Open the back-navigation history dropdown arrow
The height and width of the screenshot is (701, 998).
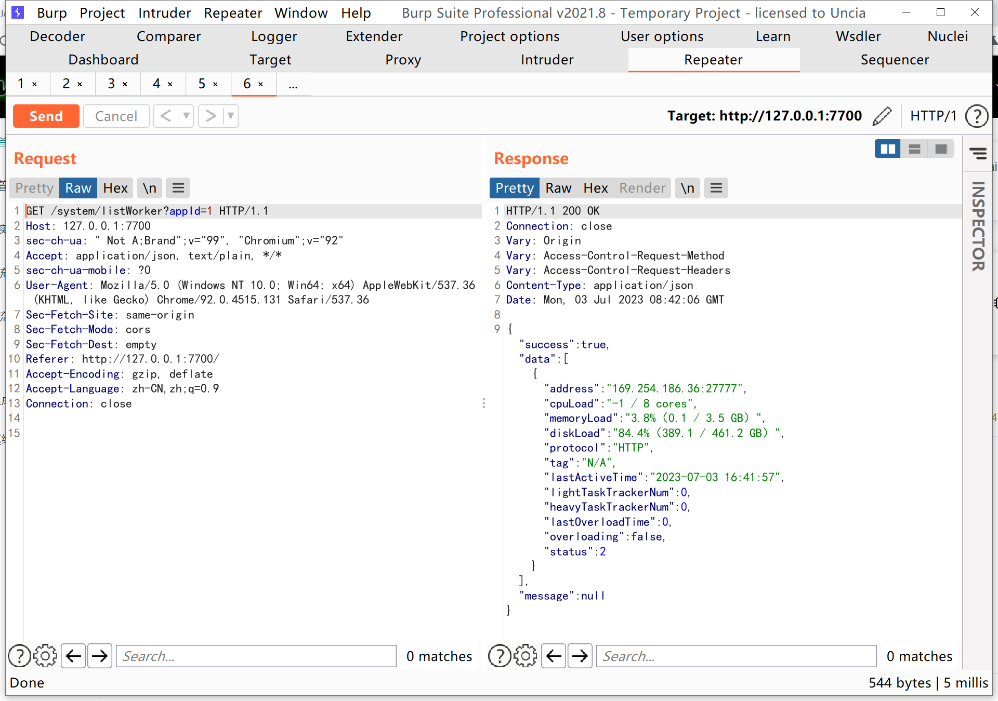(x=187, y=116)
